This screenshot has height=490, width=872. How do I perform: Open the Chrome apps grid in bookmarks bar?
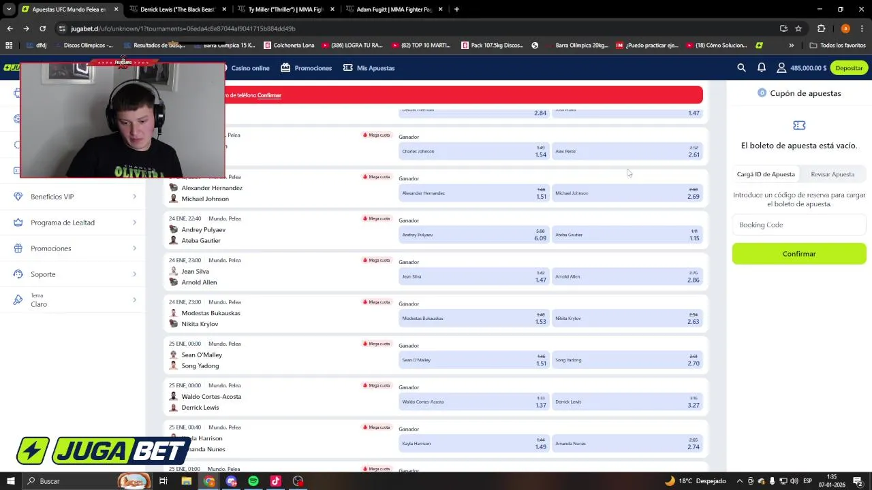coord(9,46)
